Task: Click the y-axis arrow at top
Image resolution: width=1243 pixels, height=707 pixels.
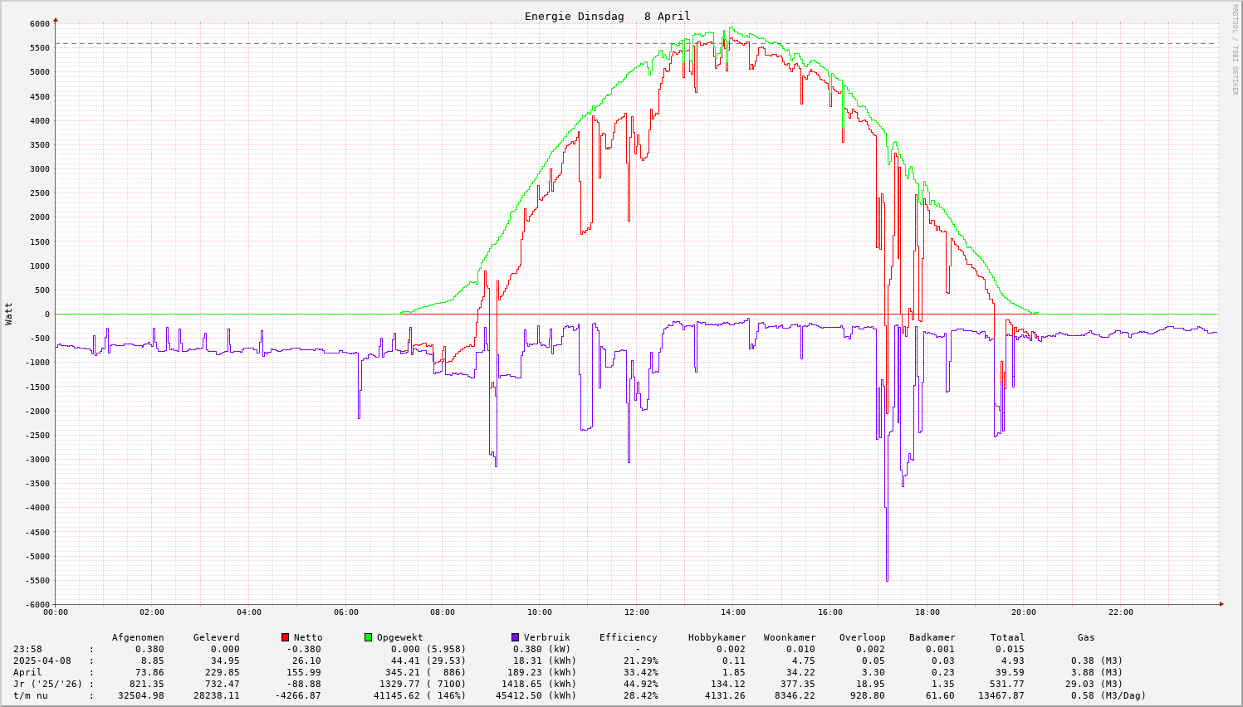Action: [x=56, y=18]
